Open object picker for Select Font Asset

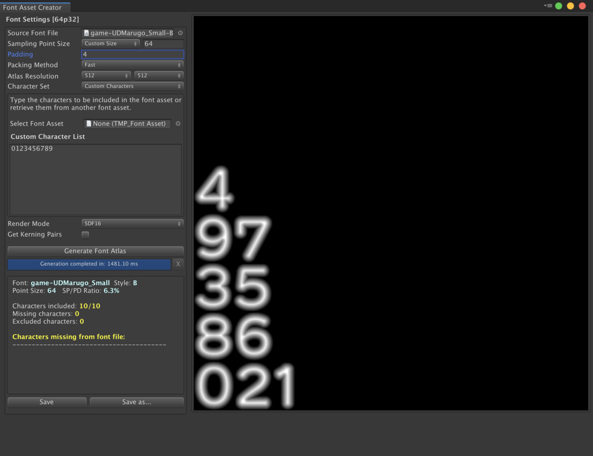tap(178, 124)
